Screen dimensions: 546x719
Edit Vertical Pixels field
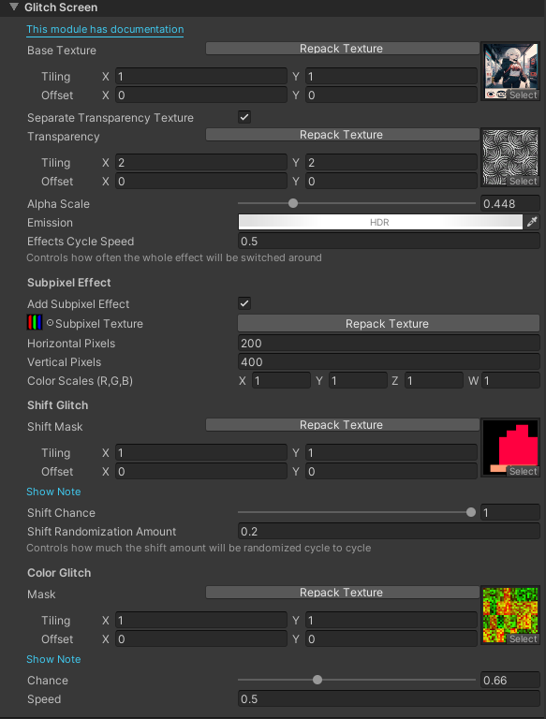[x=389, y=361]
